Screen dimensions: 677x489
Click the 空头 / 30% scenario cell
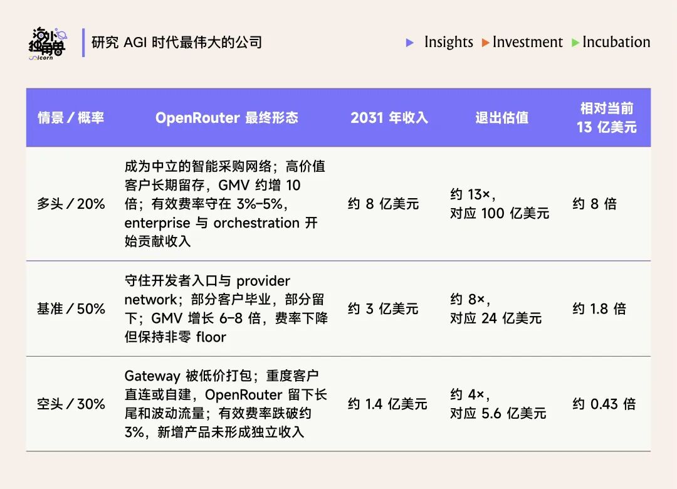(x=71, y=404)
